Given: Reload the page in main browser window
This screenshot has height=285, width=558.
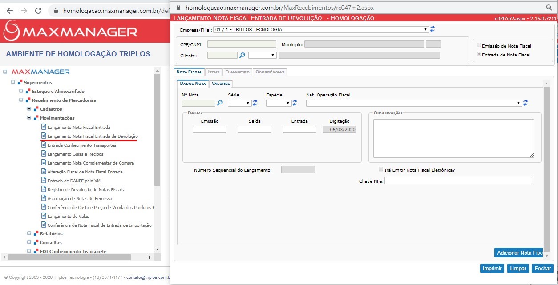Looking at the screenshot, I should [38, 11].
